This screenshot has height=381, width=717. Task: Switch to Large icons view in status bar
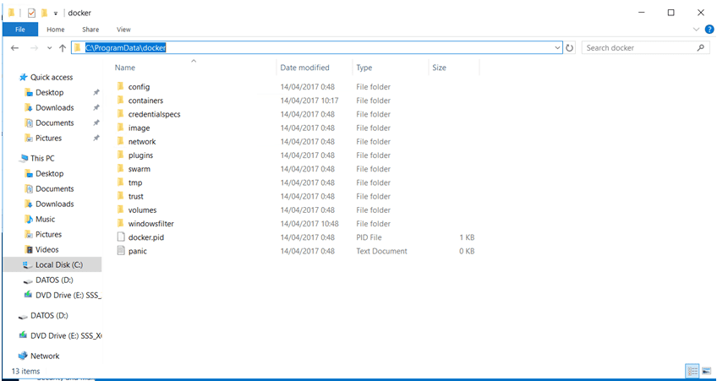click(x=705, y=371)
